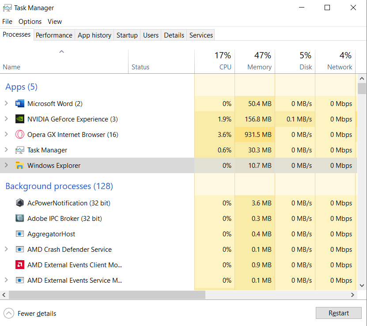Click the Adobe IPC Broker icon
The image size is (367, 326).
[20, 218]
